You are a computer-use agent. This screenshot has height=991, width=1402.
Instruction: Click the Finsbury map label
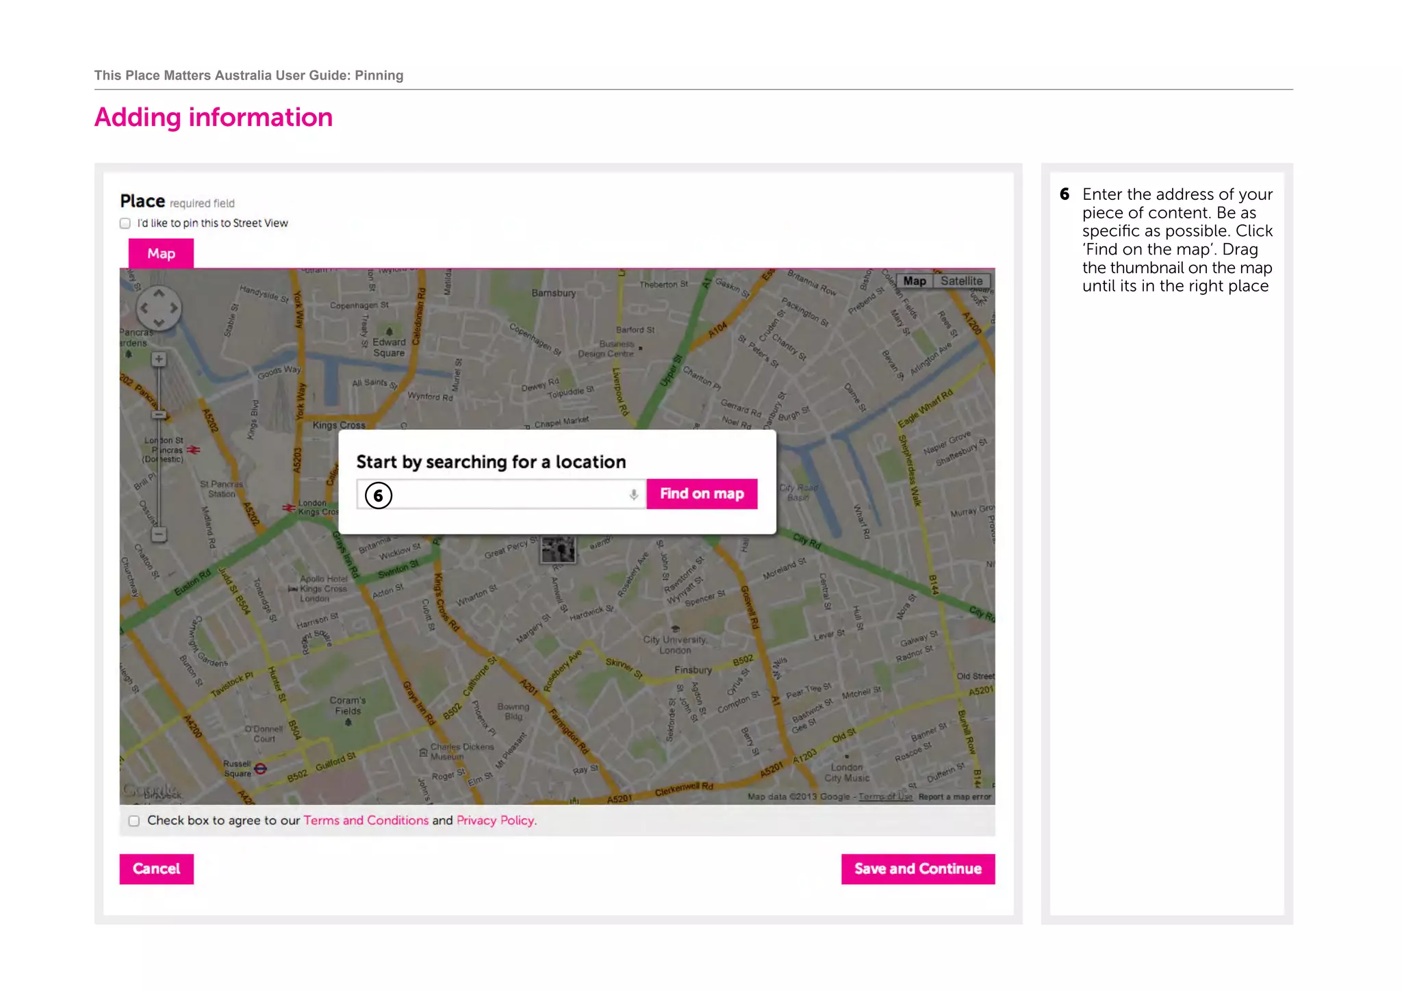coord(693,670)
